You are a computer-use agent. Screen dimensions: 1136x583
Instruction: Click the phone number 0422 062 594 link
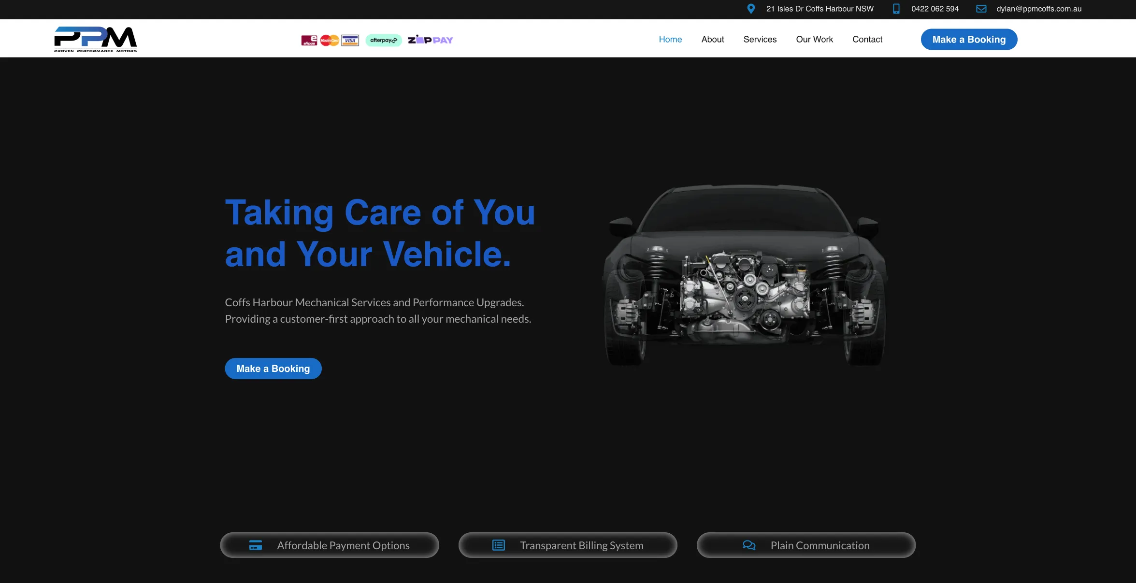pyautogui.click(x=935, y=9)
